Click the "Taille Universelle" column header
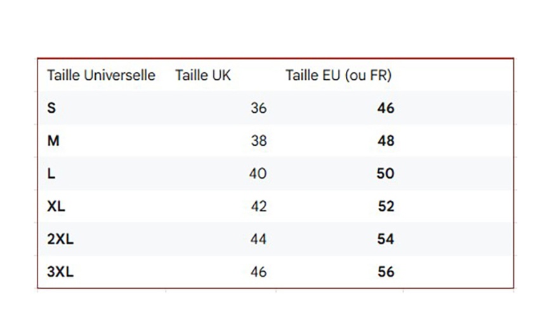 pos(101,75)
